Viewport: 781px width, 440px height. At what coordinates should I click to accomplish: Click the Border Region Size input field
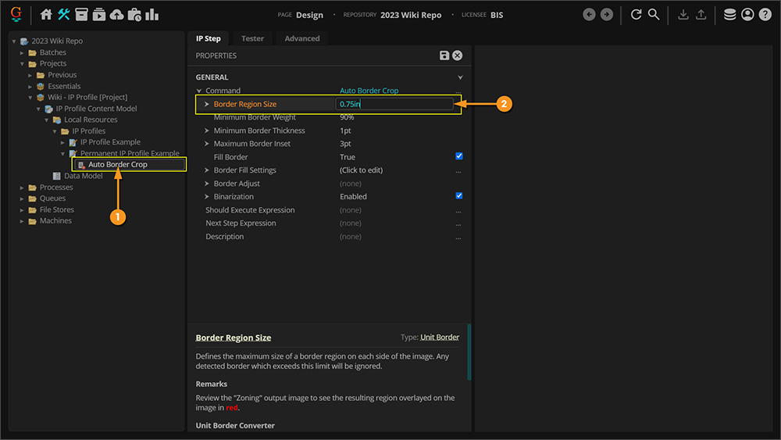coord(394,104)
